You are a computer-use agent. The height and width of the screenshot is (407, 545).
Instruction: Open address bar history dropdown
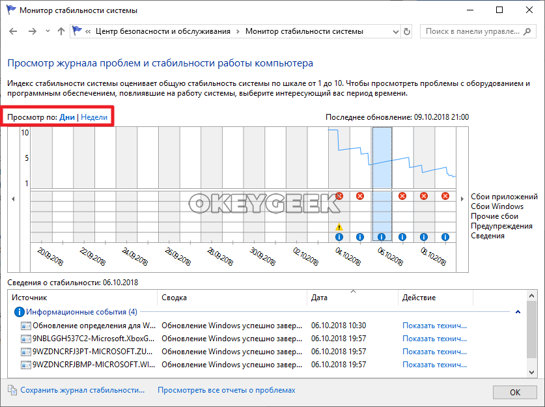(x=395, y=31)
